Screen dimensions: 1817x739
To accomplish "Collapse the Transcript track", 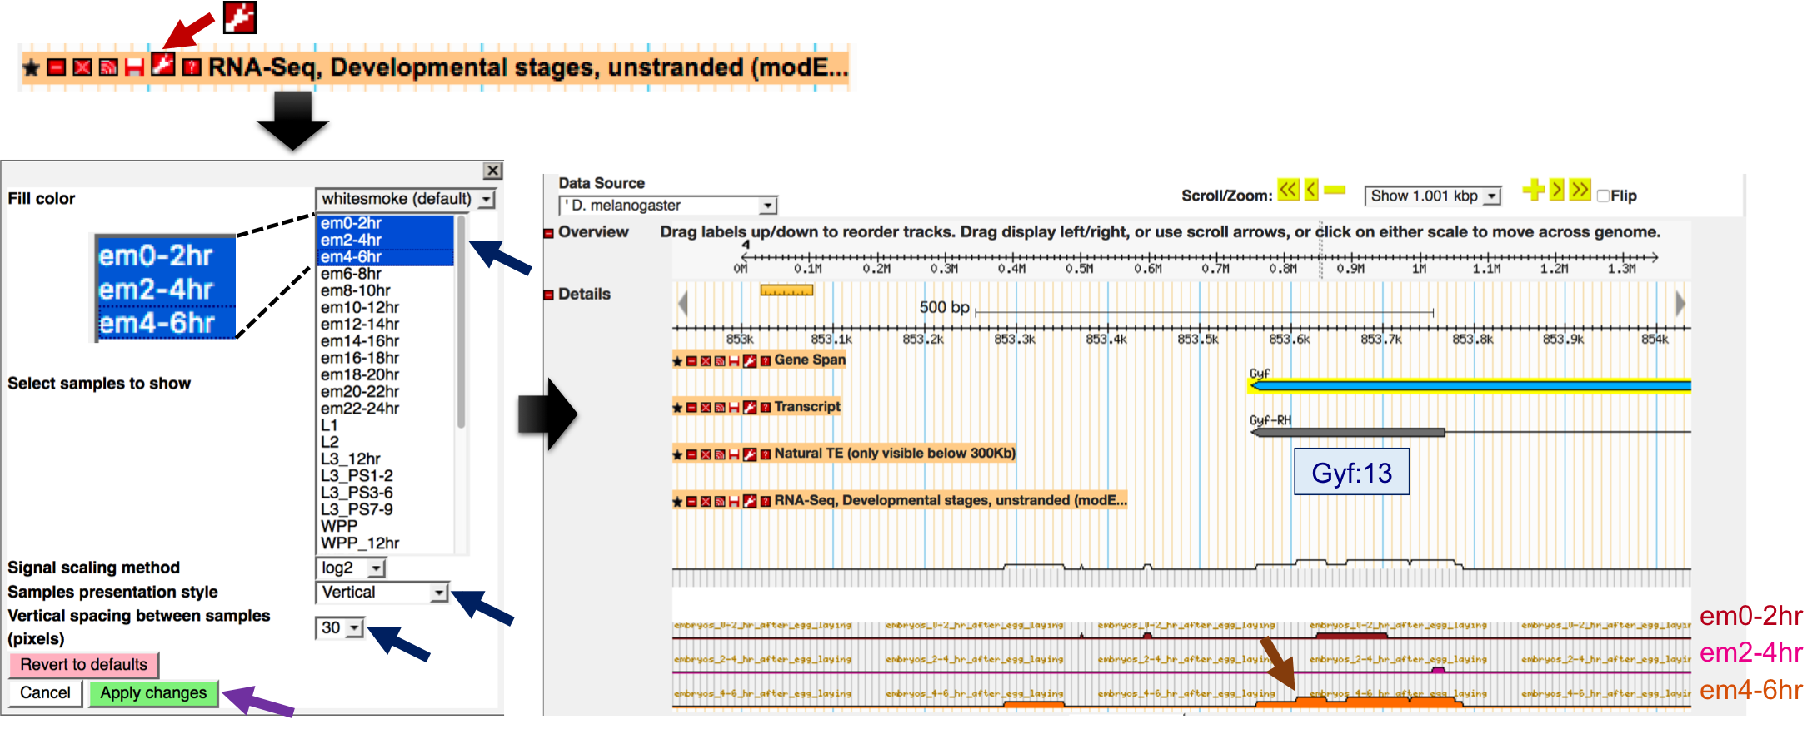I will pos(691,408).
